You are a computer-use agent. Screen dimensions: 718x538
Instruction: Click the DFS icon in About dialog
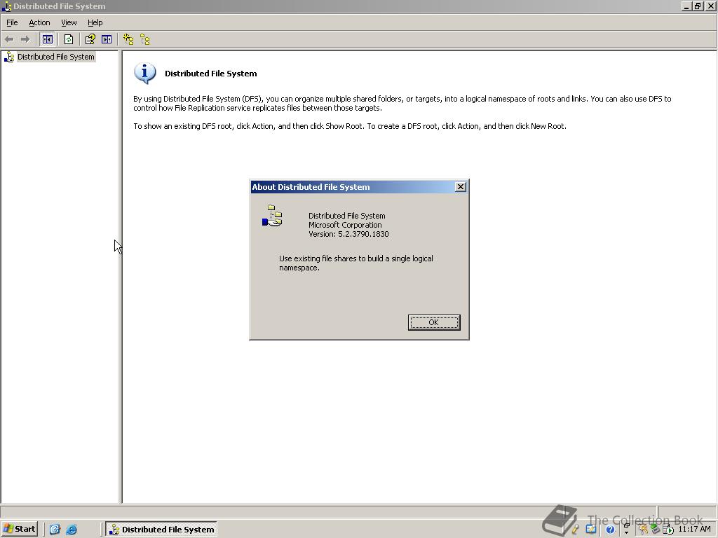pos(273,216)
